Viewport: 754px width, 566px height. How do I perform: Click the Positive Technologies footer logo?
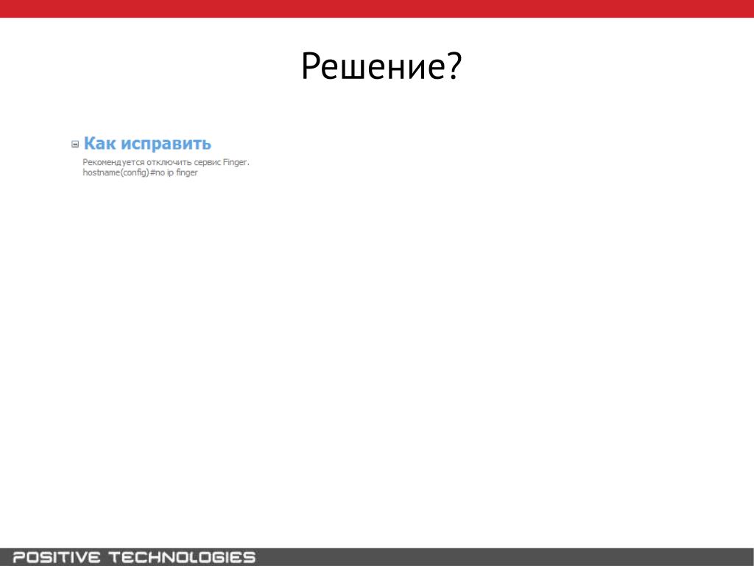[x=134, y=557]
